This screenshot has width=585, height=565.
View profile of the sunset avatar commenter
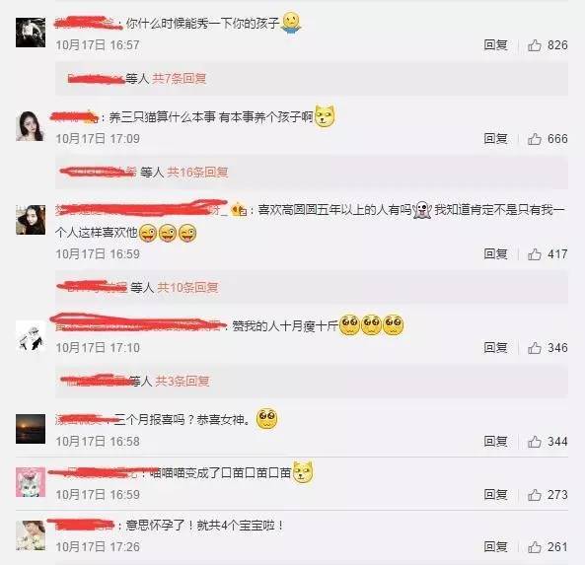point(31,429)
